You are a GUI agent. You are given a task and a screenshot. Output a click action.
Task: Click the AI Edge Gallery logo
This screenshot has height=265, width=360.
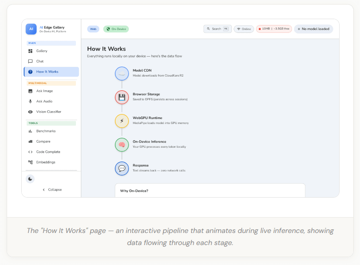pyautogui.click(x=31, y=29)
